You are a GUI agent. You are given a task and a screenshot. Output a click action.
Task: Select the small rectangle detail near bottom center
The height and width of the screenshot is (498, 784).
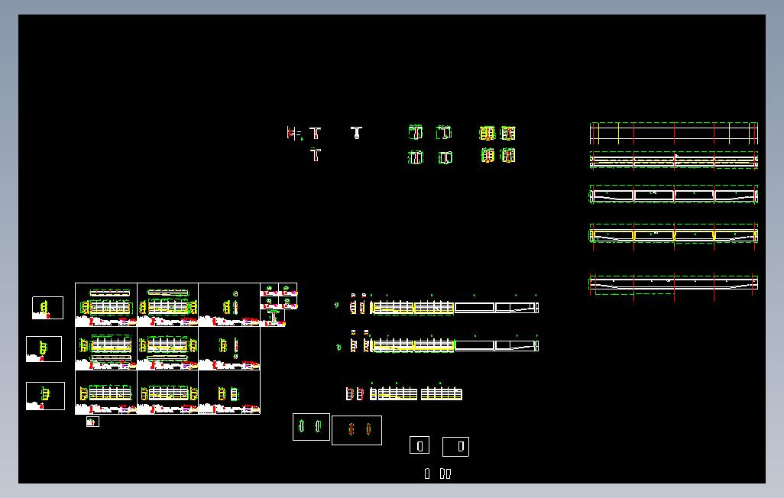(x=420, y=446)
